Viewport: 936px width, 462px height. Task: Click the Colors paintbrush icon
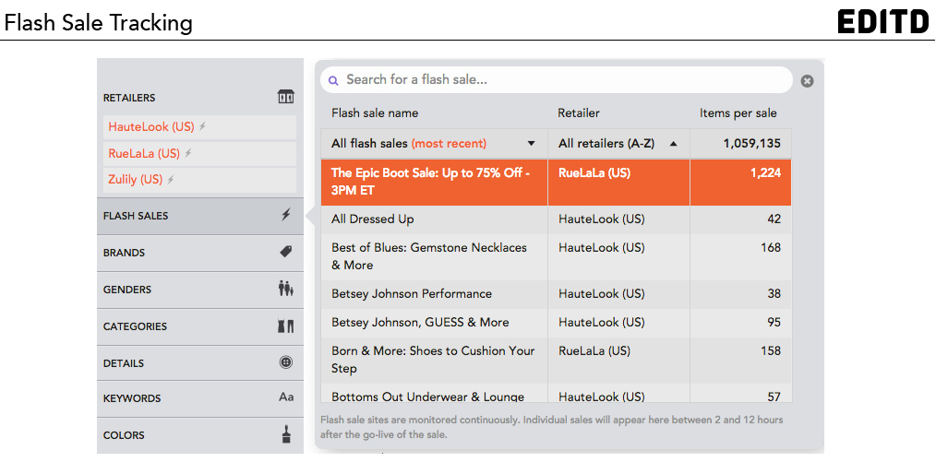(x=286, y=434)
